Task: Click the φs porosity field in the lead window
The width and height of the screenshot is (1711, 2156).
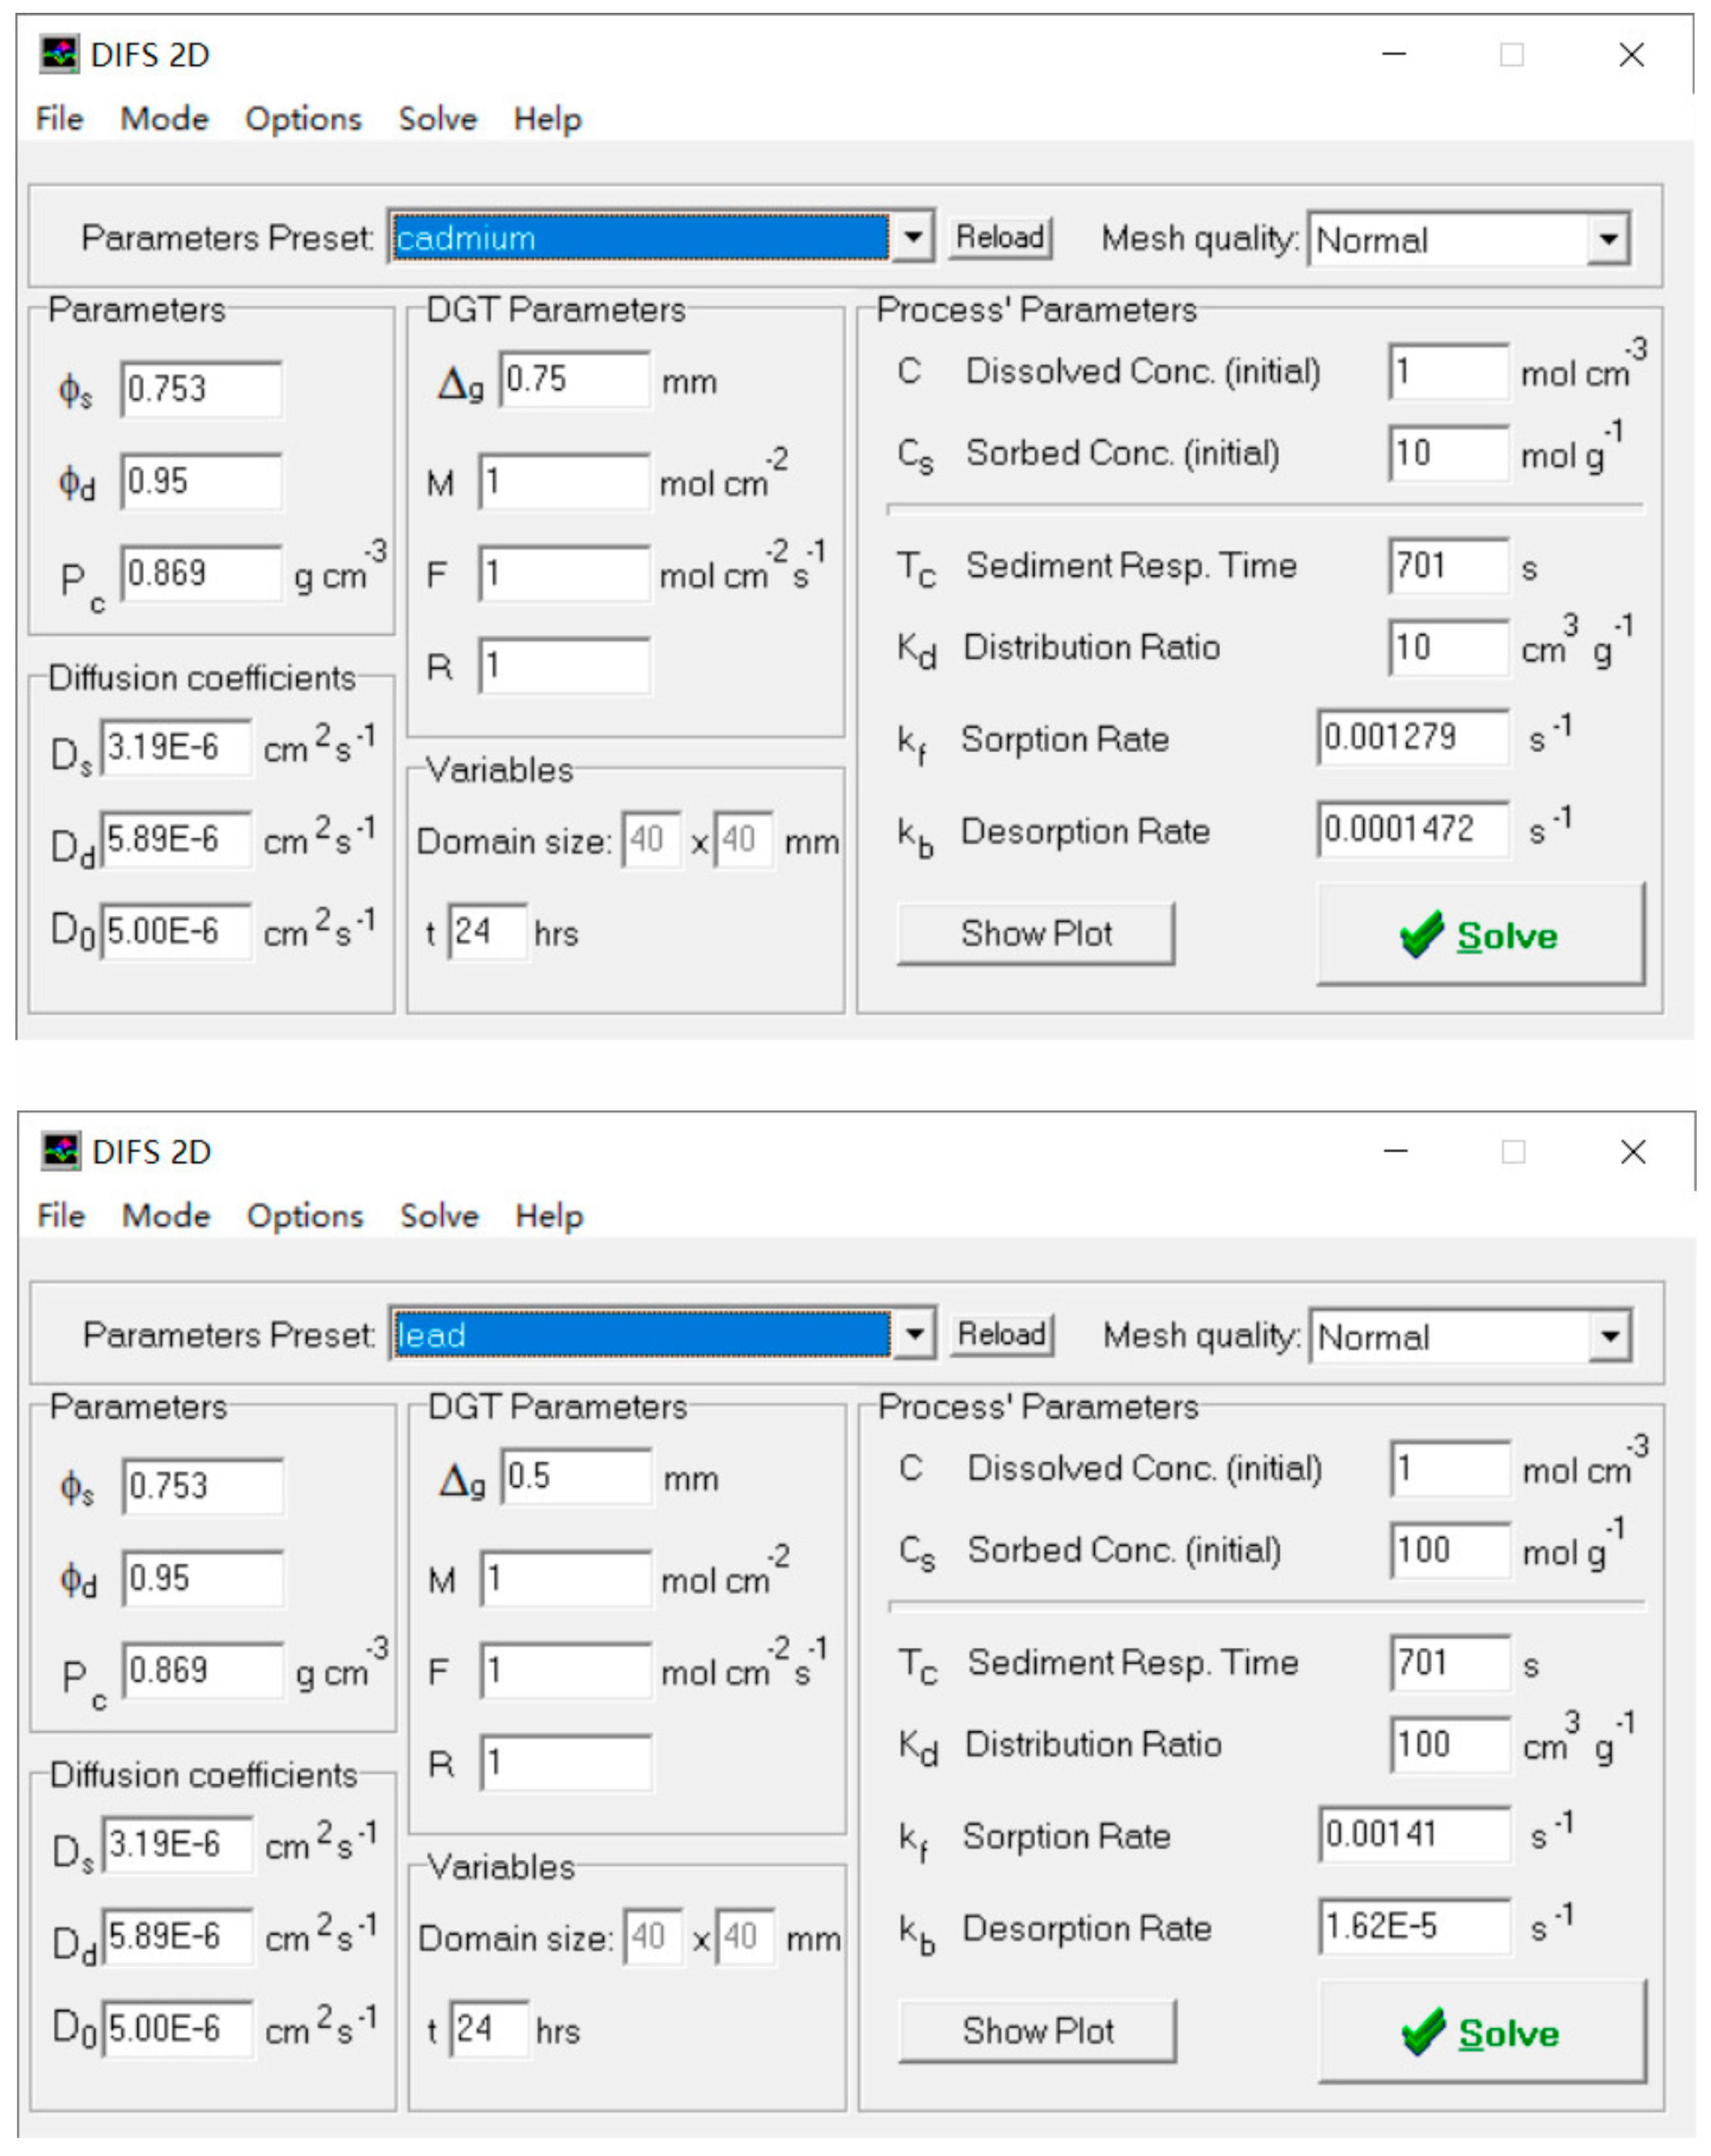Action: click(x=203, y=1486)
